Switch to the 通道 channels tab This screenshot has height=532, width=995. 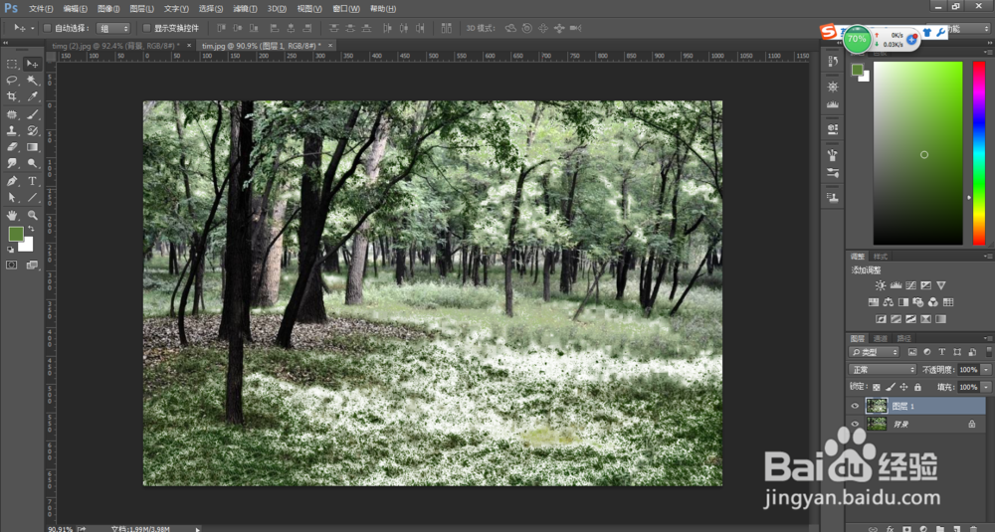click(881, 339)
